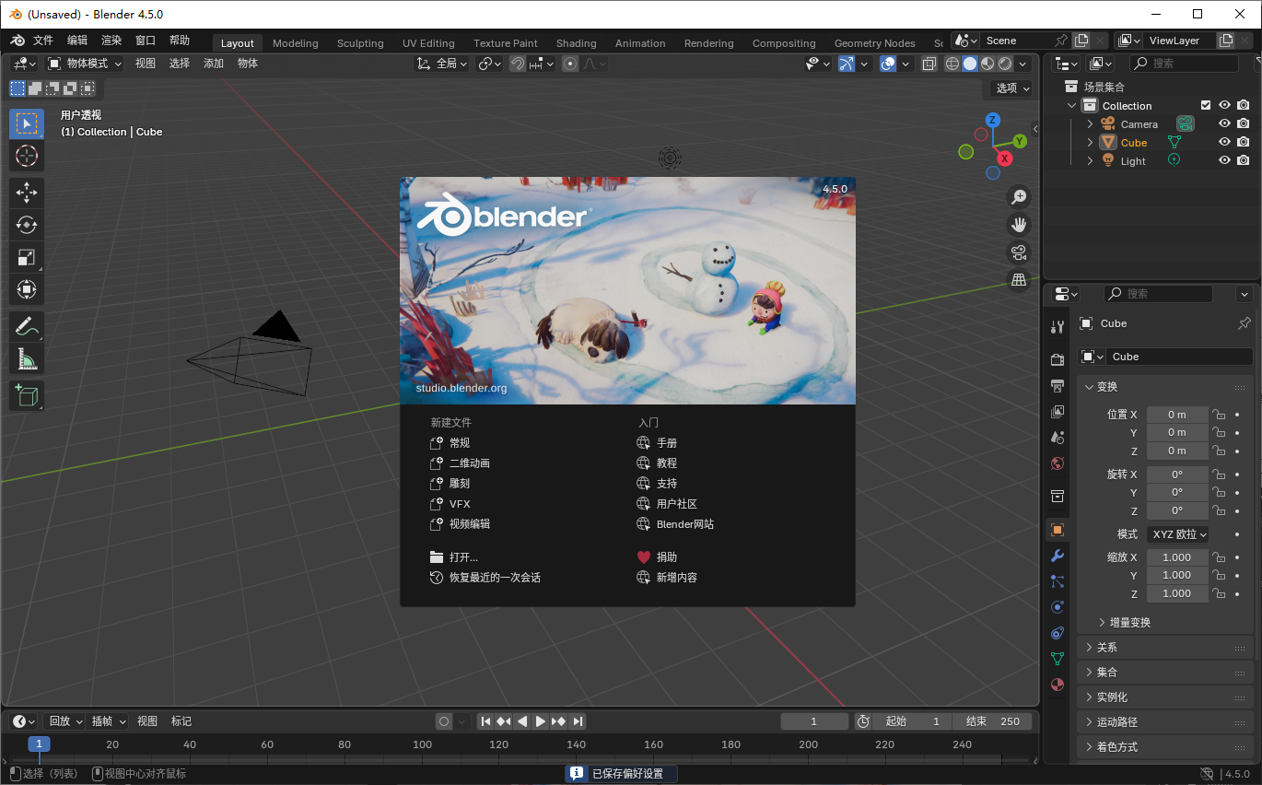Open the Object Constraints properties tab
This screenshot has width=1262, height=785.
click(1058, 633)
